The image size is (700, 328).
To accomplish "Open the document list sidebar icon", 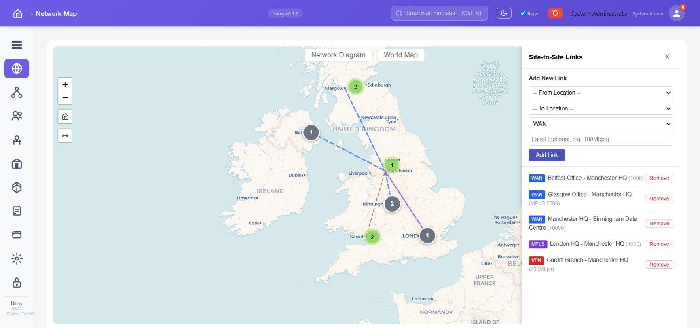I will coord(17,211).
